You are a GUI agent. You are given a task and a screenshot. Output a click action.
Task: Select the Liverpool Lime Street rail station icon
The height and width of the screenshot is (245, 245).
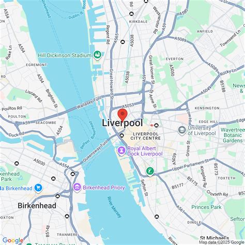click(152, 125)
